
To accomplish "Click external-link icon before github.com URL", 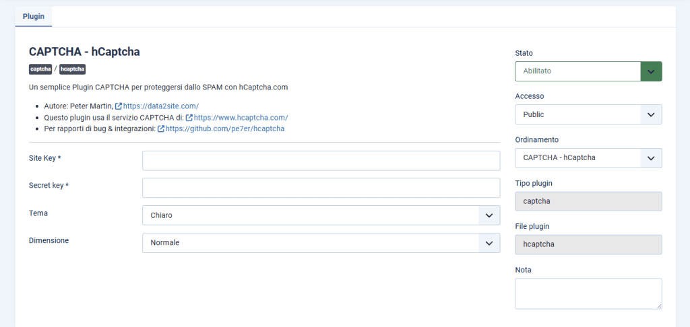I will click(161, 129).
